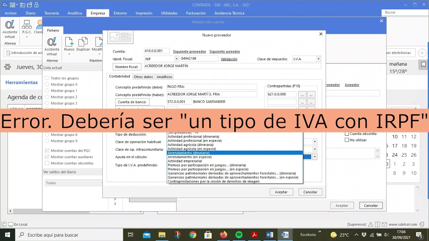Click the Buscar search box
The image size is (429, 241).
point(405,12)
